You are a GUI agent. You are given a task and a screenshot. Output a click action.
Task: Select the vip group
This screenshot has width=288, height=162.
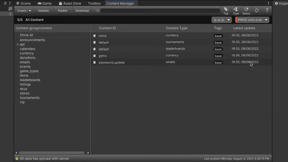coord(22,102)
